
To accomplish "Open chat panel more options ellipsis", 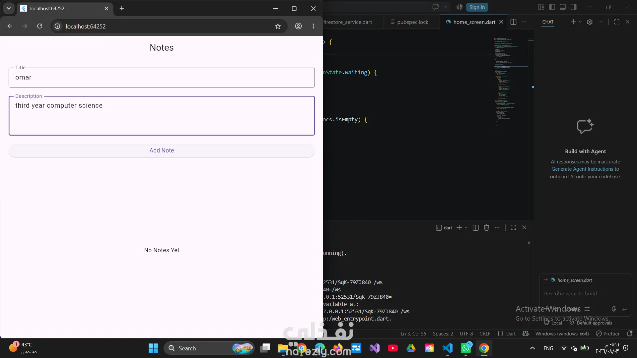I will coord(601,22).
